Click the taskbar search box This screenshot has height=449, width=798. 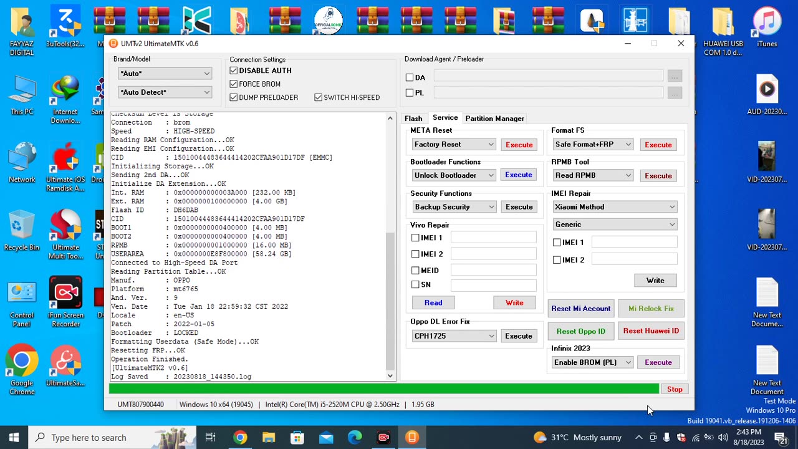point(112,438)
